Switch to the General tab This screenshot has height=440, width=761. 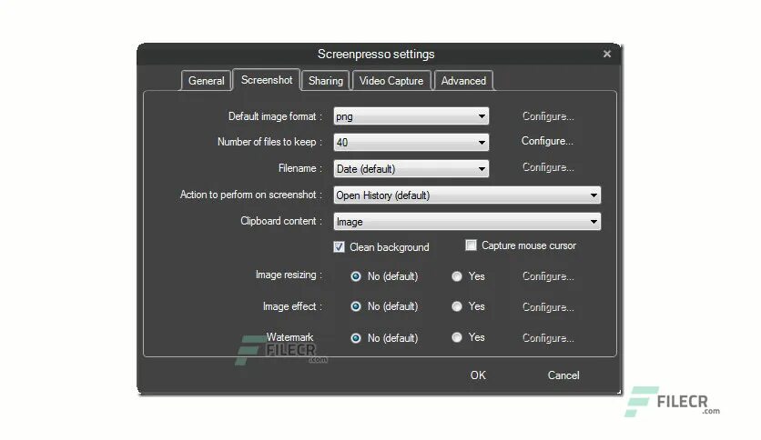(206, 80)
